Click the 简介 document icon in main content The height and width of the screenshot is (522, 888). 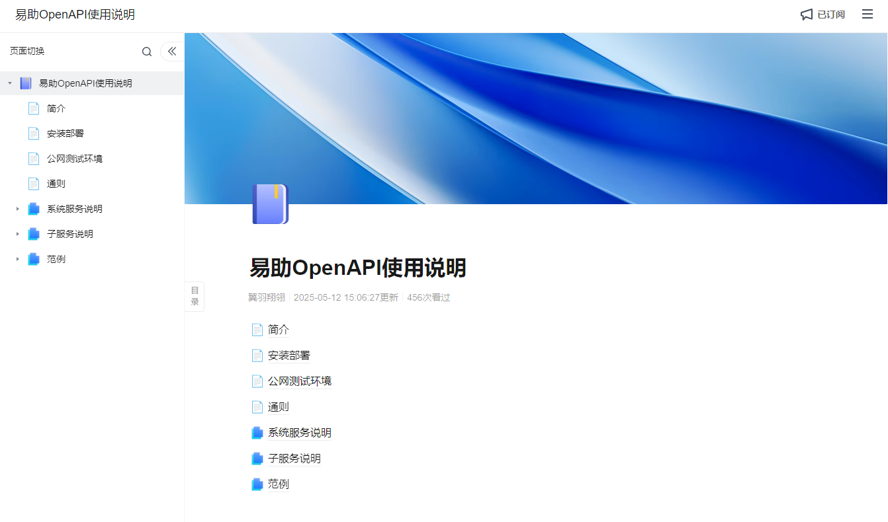[x=257, y=330]
